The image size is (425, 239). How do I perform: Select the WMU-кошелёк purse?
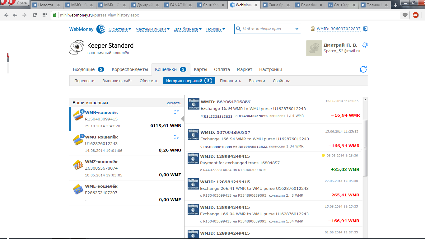[126, 143]
